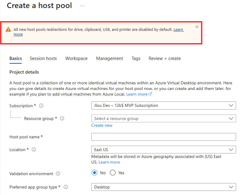Image resolution: width=245 pixels, height=195 pixels.
Task: Open the ellipsis menu beside page title
Action: (x=82, y=6)
